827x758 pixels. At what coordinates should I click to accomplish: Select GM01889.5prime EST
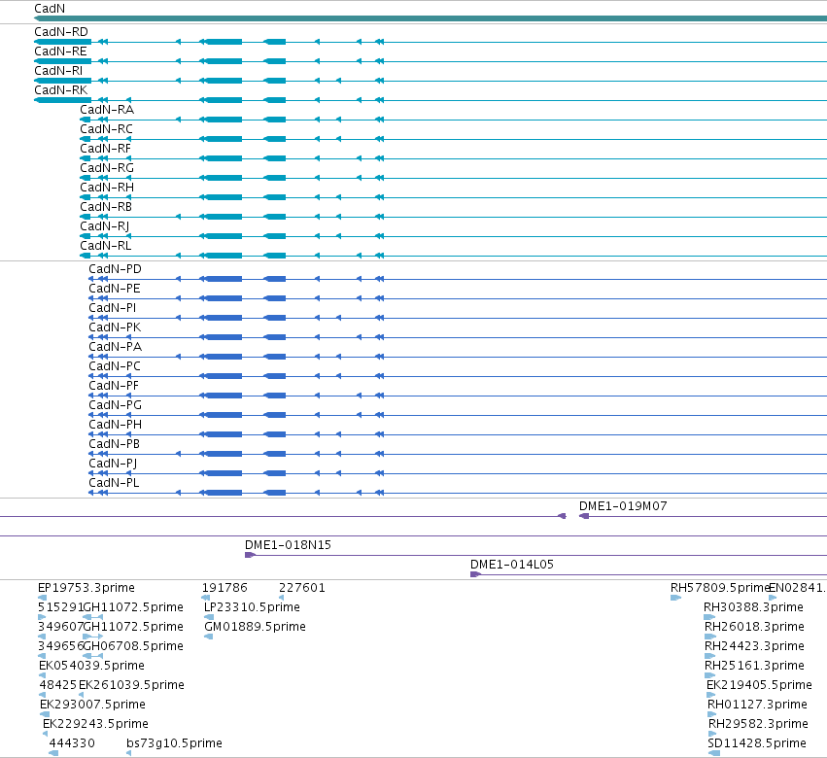click(256, 628)
